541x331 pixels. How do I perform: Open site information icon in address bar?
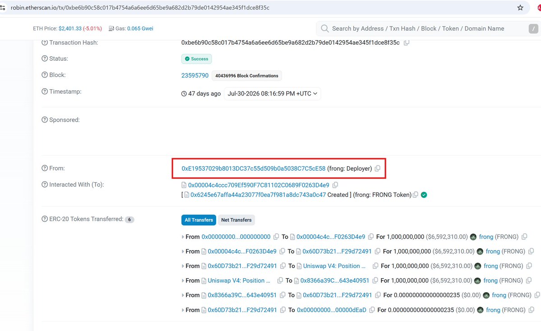(x=3, y=8)
